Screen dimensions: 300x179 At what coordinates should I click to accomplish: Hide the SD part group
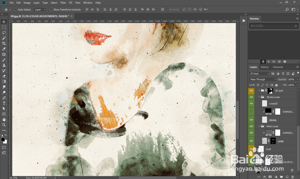point(251,91)
